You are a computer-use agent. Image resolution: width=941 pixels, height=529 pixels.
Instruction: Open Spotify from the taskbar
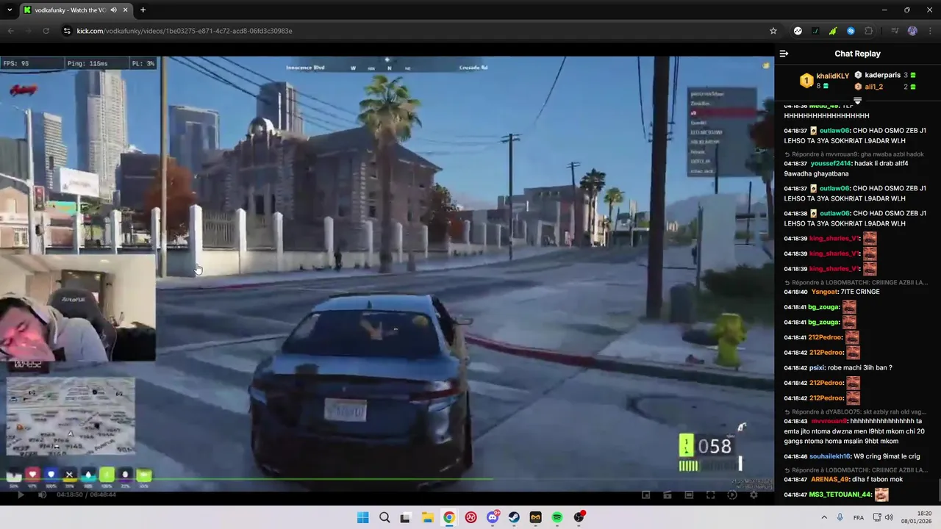click(x=557, y=517)
